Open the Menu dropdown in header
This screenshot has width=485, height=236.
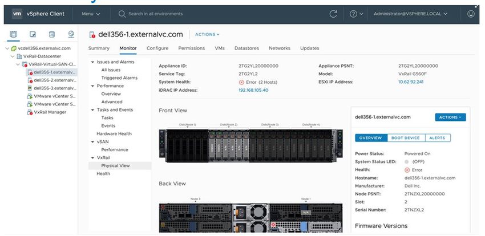91,14
